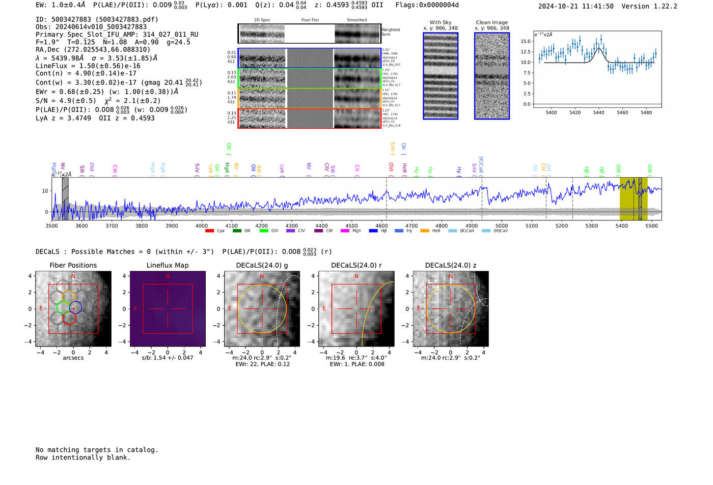Pick the Hβ blue legend swatch
Image resolution: width=713 pixels, height=485 pixels.
click(373, 231)
